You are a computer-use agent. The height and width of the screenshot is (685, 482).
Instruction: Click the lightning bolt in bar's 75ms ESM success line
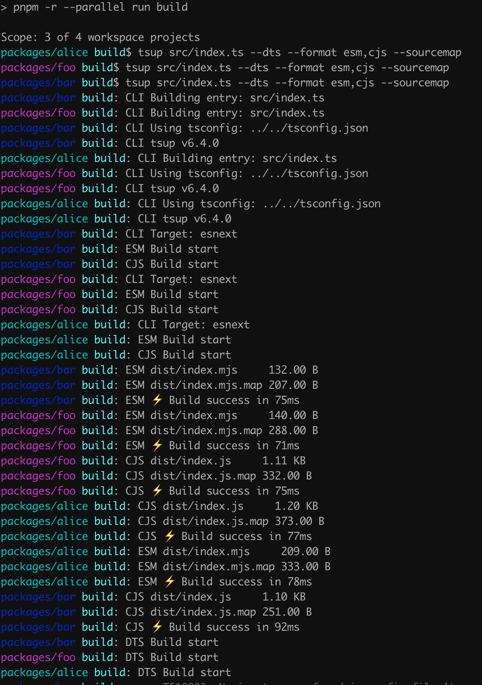point(157,400)
